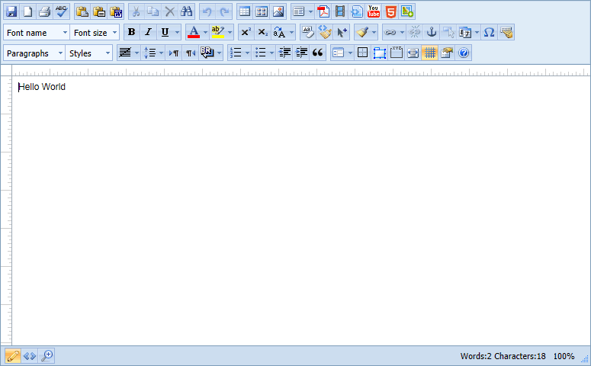Screen dimensions: 591x366
Task: Click the Save icon
Action: (11, 11)
